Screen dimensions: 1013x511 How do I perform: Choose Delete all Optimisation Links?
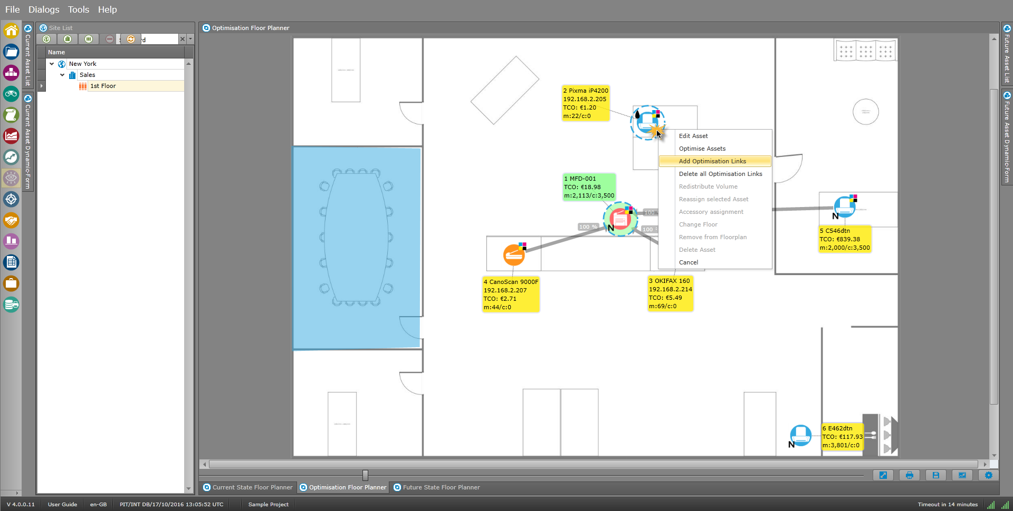(x=715, y=174)
